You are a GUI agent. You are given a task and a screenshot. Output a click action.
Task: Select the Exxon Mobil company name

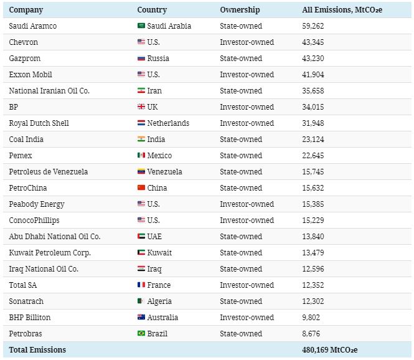tap(31, 75)
